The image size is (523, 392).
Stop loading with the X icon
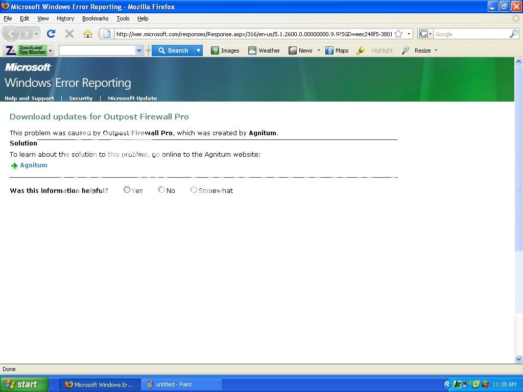click(69, 34)
